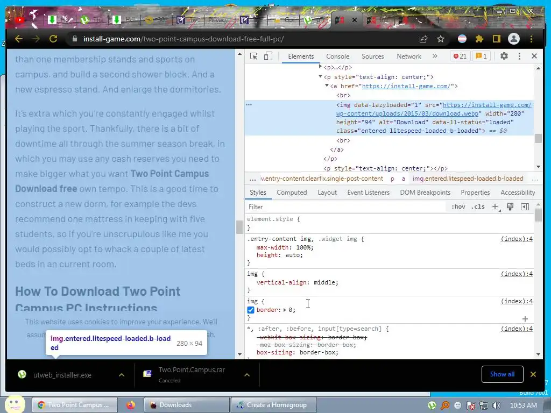Show more DevTools tabs with chevron
This screenshot has height=413, width=551.
(435, 56)
